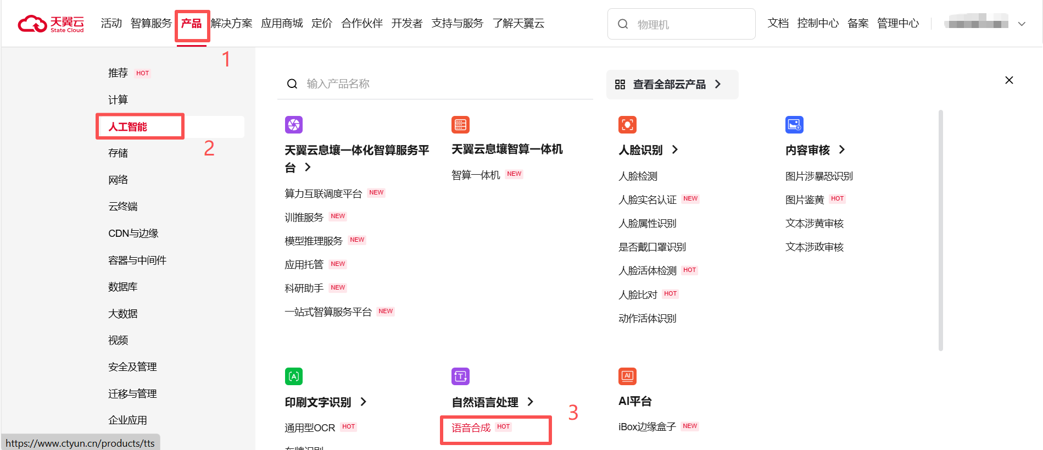Click the 人脸识别 face scan icon
The width and height of the screenshot is (1043, 450).
(x=627, y=125)
